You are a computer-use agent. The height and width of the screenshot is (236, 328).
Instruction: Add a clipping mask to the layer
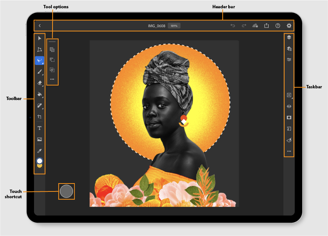pos(289,129)
